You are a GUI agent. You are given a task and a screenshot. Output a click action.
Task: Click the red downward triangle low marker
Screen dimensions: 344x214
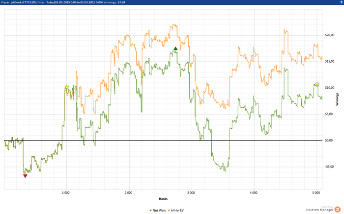point(25,176)
